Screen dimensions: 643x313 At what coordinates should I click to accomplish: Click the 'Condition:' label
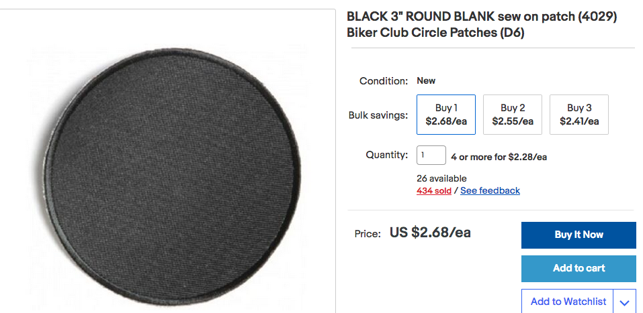[384, 81]
